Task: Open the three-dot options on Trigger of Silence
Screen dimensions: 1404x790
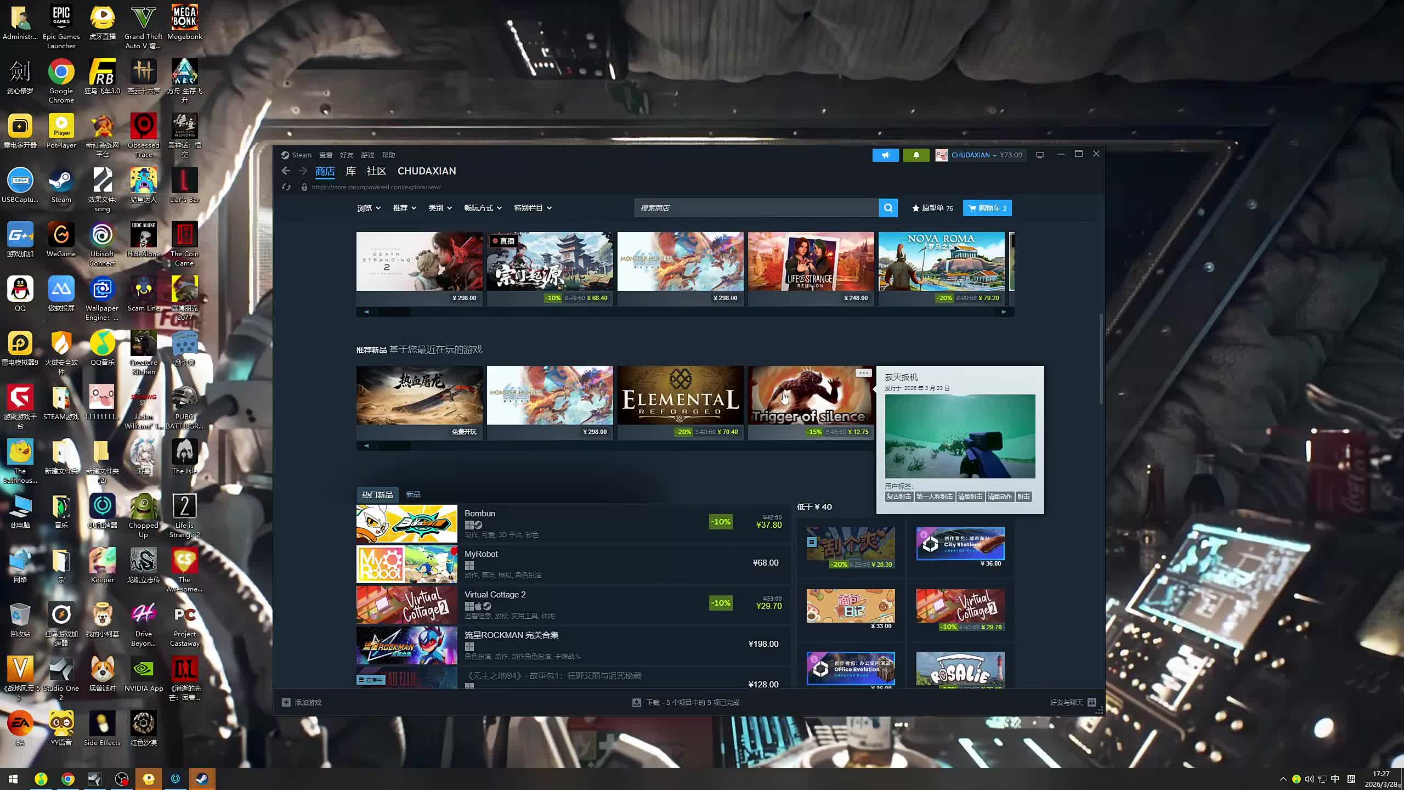Action: [863, 373]
